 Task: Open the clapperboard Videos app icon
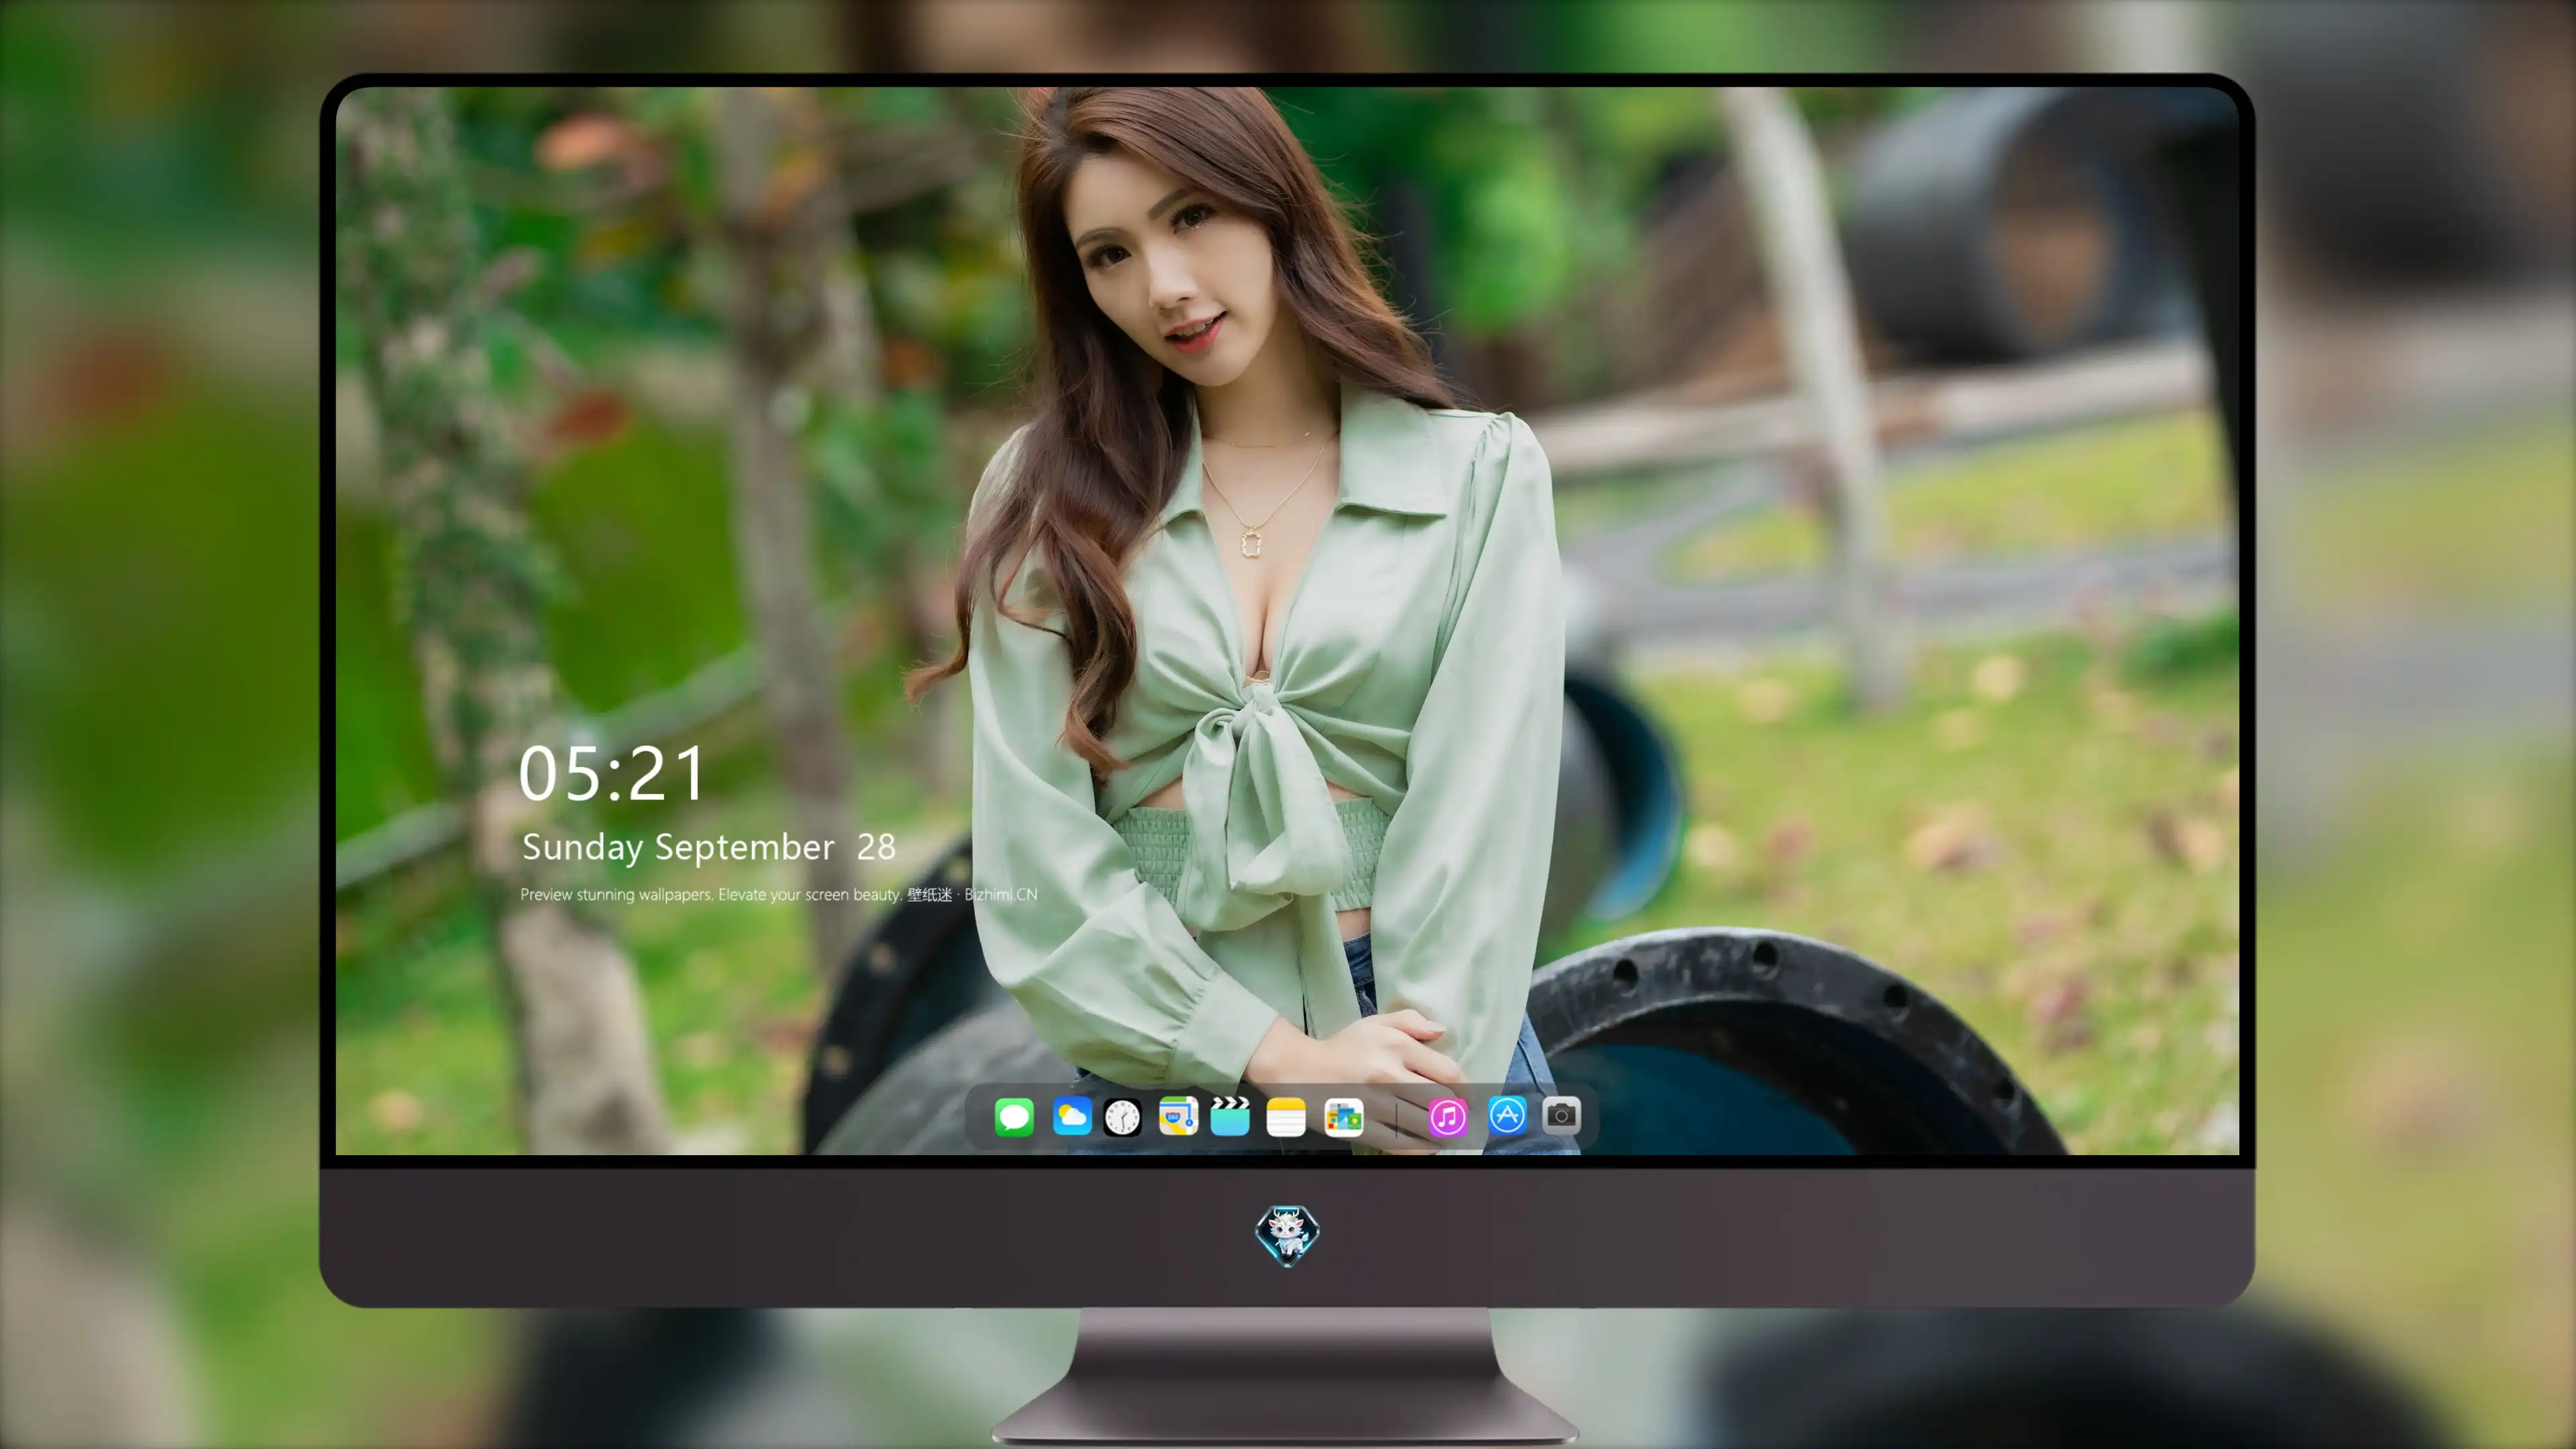(1230, 1116)
